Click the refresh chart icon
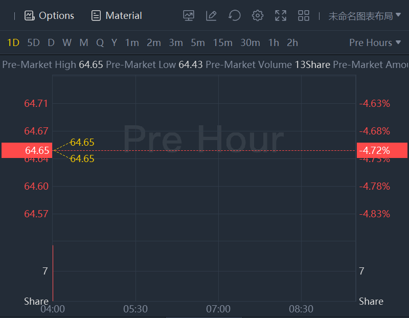 [x=235, y=16]
